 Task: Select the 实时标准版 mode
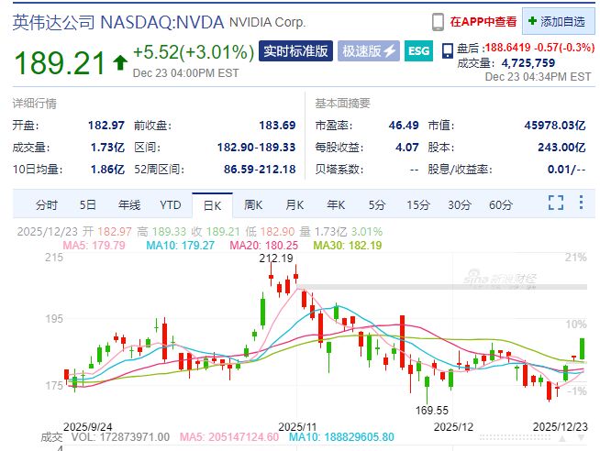(x=295, y=51)
